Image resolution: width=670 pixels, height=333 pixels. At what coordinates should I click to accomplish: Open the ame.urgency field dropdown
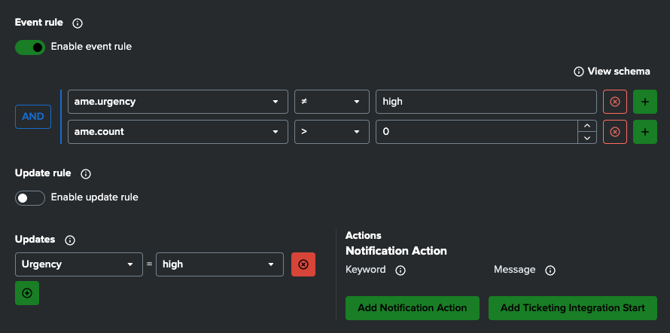point(178,102)
